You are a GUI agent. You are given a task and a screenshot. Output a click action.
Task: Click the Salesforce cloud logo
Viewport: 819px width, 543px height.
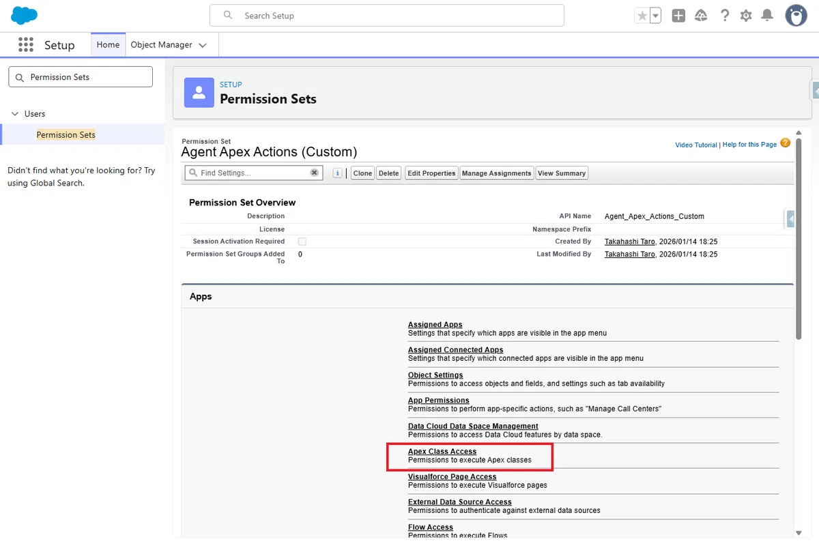[x=25, y=15]
